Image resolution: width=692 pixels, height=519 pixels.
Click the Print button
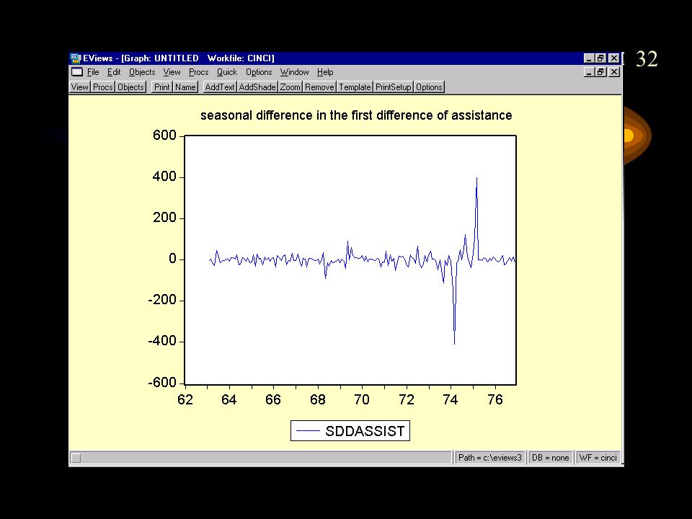(162, 87)
